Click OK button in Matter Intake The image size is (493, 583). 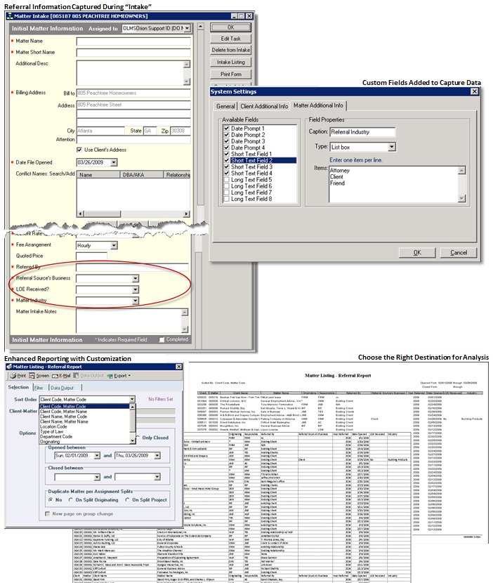pyautogui.click(x=230, y=27)
